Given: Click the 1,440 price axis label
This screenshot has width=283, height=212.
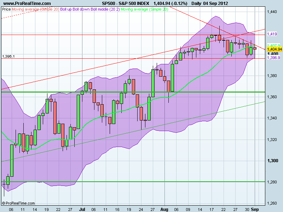Looking at the screenshot, I should click(x=272, y=12).
